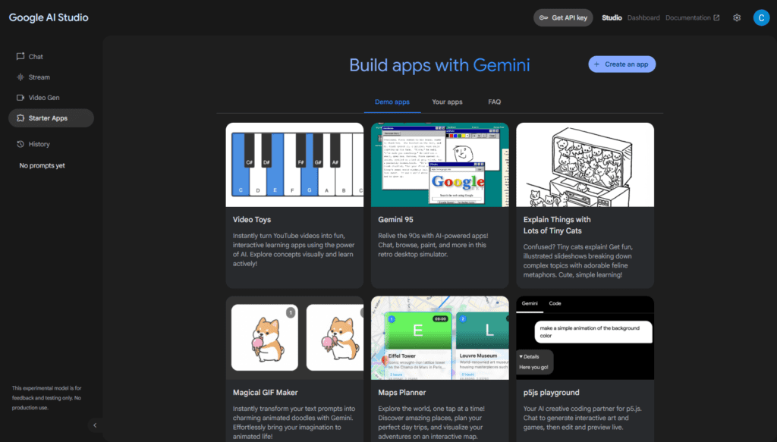Viewport: 777px width, 442px height.
Task: Open History in the sidebar
Action: pyautogui.click(x=51, y=144)
